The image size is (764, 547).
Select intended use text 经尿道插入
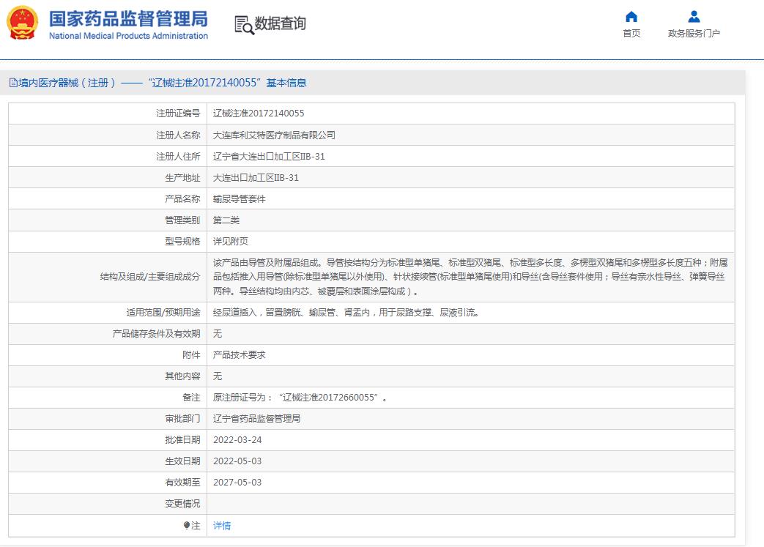pos(346,312)
